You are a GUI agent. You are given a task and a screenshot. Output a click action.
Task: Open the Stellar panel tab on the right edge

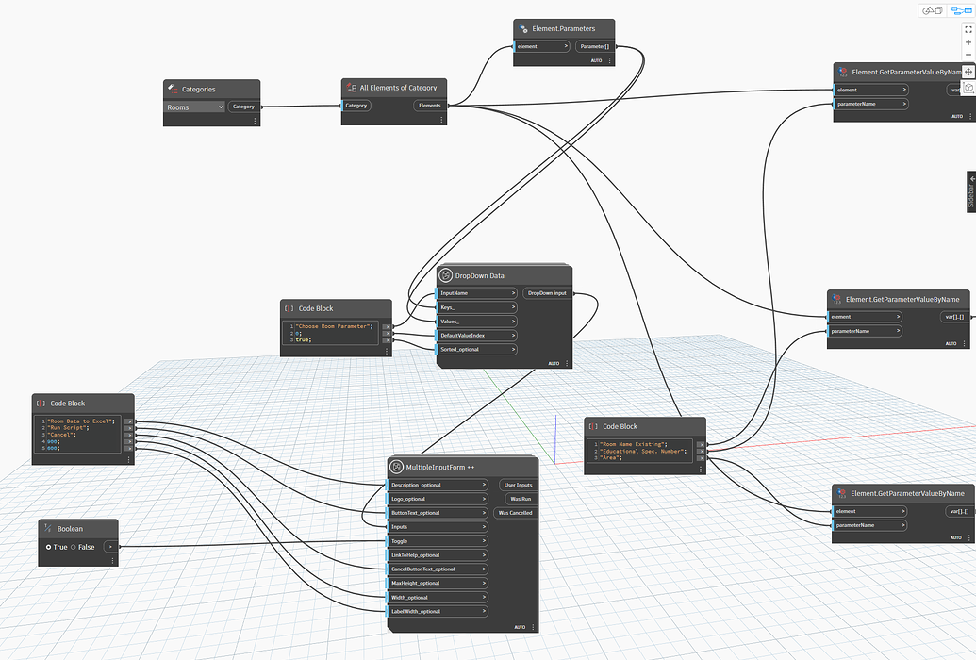tap(970, 192)
